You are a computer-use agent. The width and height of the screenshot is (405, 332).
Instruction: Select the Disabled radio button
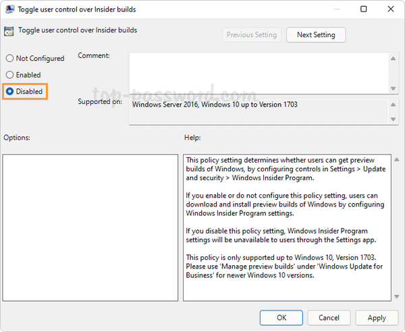9,91
